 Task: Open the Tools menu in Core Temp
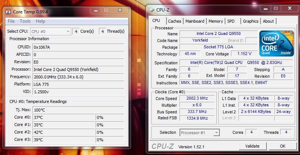[x=25, y=21]
